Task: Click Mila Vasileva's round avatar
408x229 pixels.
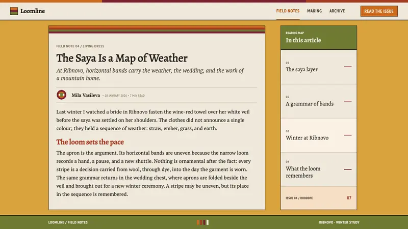Action: click(62, 95)
